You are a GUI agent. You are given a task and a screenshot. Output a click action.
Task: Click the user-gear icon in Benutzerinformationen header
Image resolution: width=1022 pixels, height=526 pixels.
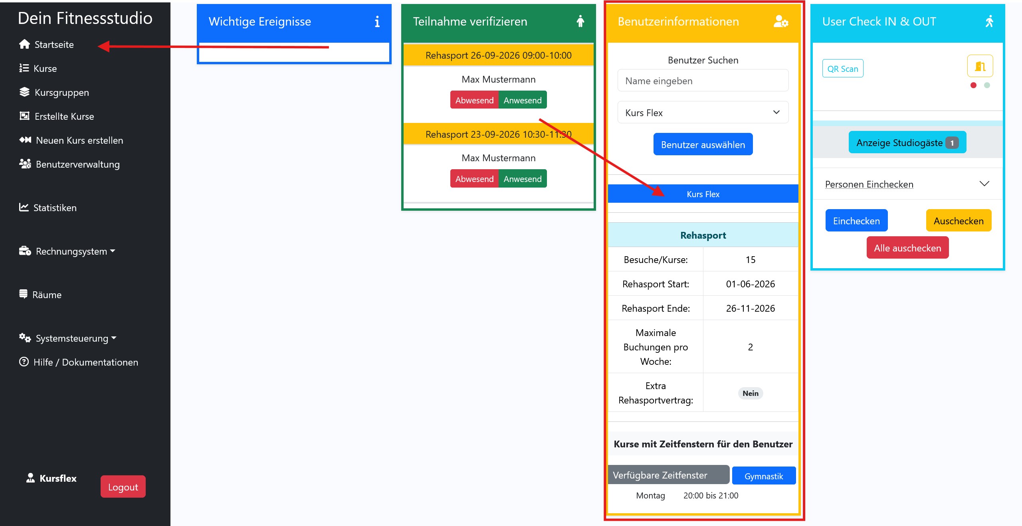tap(781, 21)
